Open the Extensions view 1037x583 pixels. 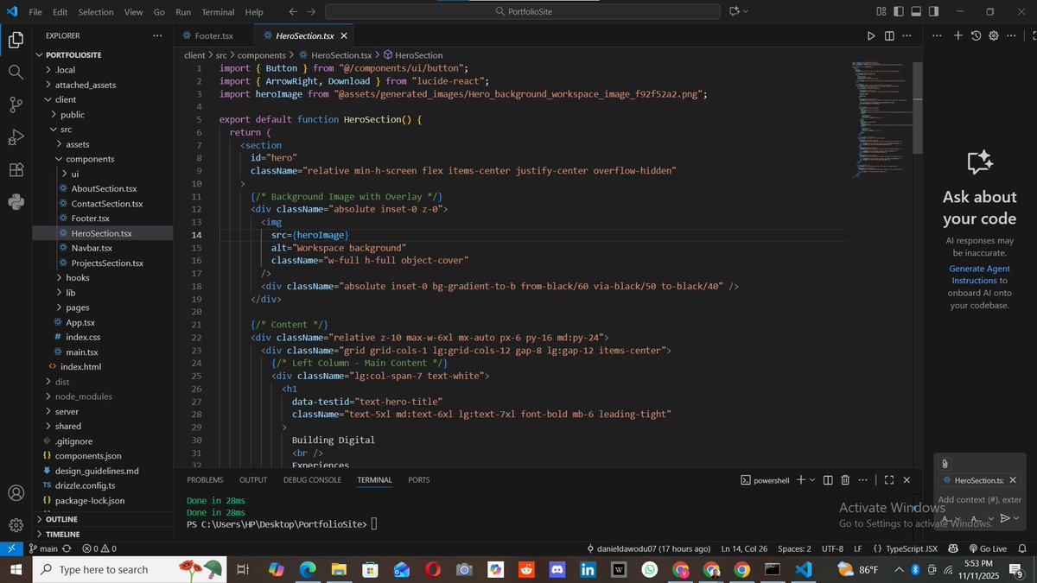point(16,170)
